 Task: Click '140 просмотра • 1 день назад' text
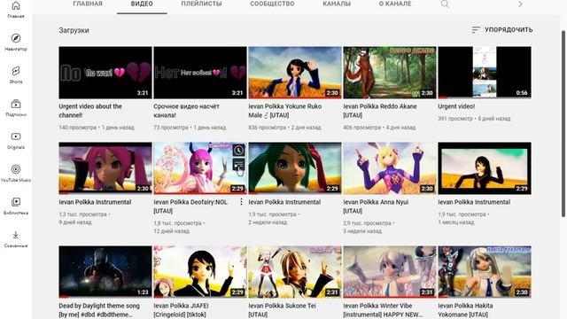coord(97,128)
